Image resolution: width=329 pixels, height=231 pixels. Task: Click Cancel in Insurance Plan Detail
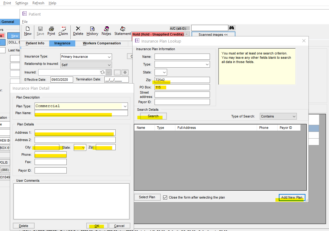[119, 226]
